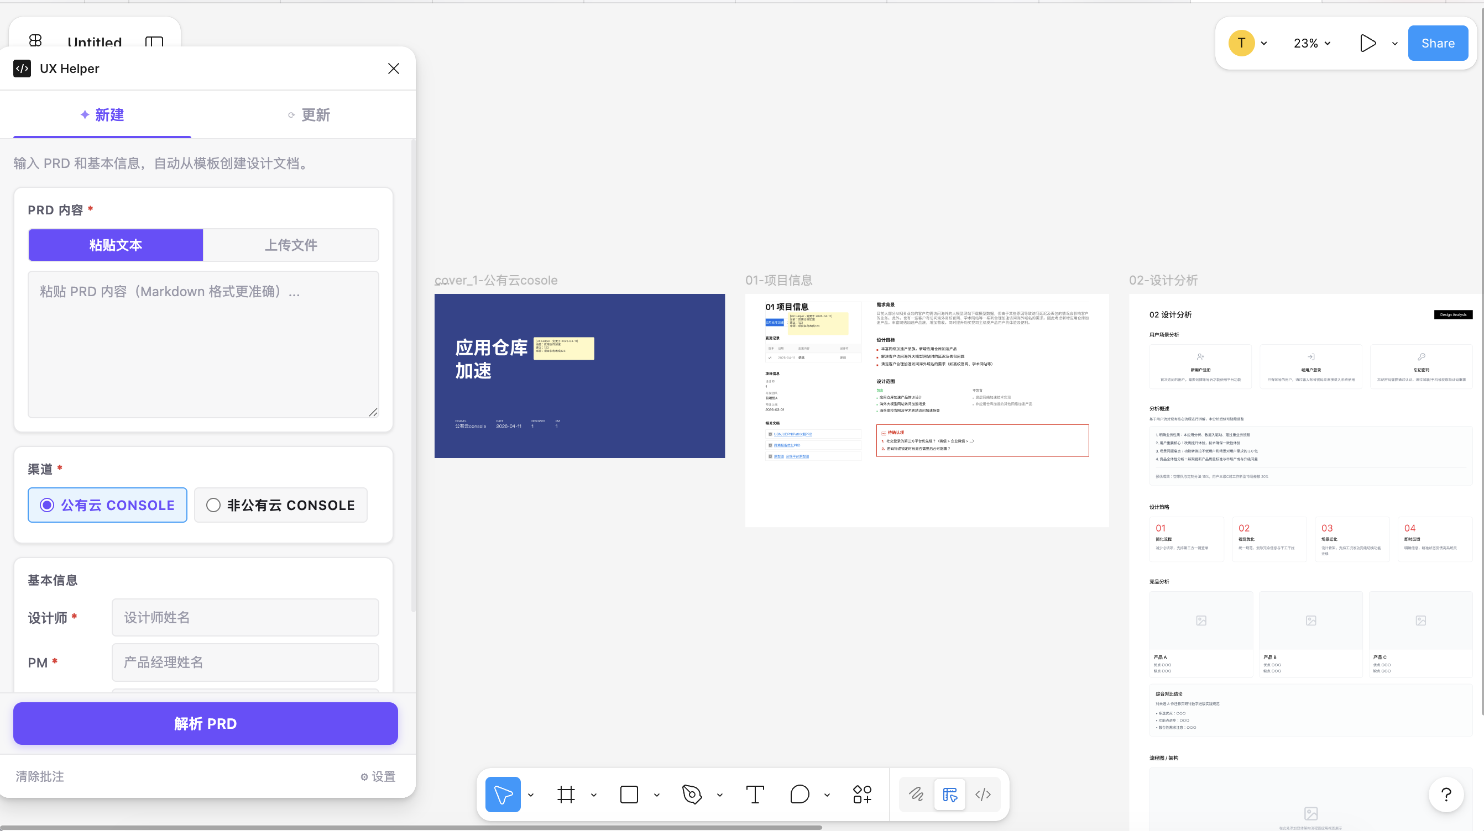Switch PRD input to 粘贴文本
Image resolution: width=1484 pixels, height=831 pixels.
pyautogui.click(x=116, y=245)
